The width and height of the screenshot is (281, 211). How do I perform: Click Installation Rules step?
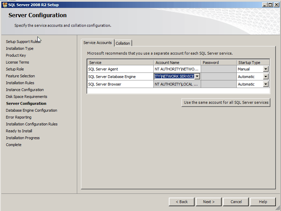pos(20,83)
